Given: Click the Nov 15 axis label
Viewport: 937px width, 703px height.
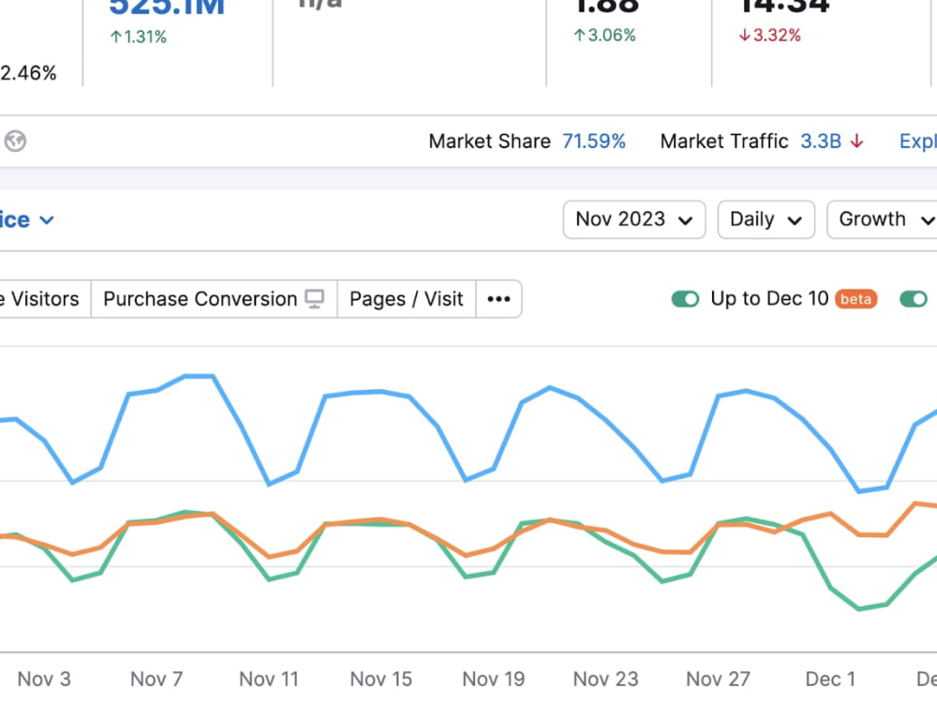Looking at the screenshot, I should point(381,679).
